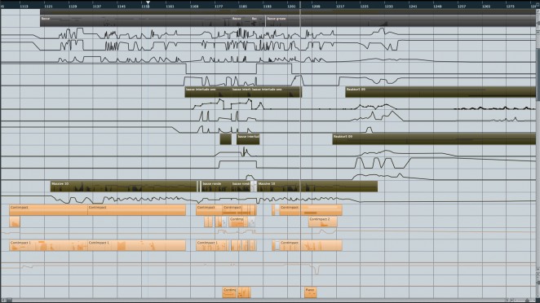The height and width of the screenshot is (303, 540).
Task: Click bar 1241 in the timeline ruler
Action: [x=413, y=7]
